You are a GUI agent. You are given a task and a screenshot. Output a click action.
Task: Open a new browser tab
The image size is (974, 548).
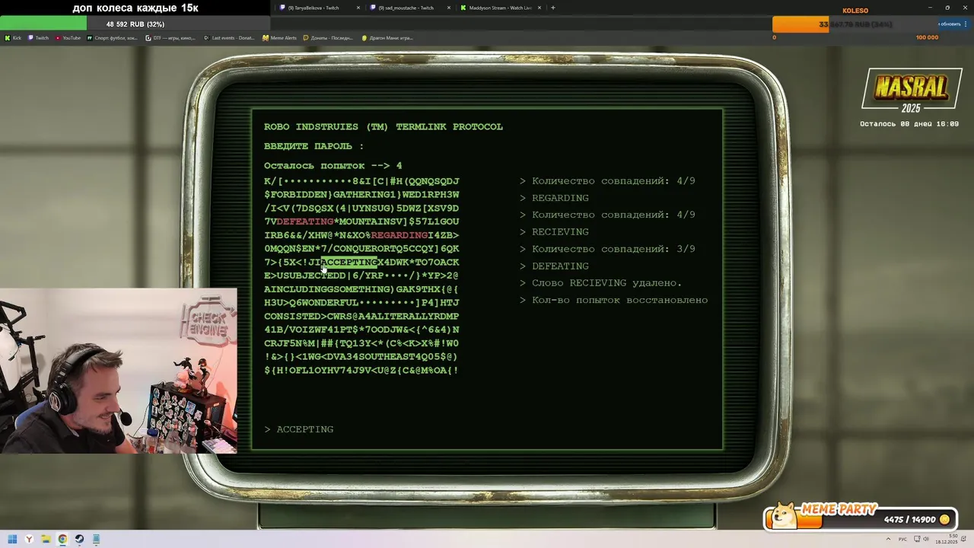pos(552,8)
